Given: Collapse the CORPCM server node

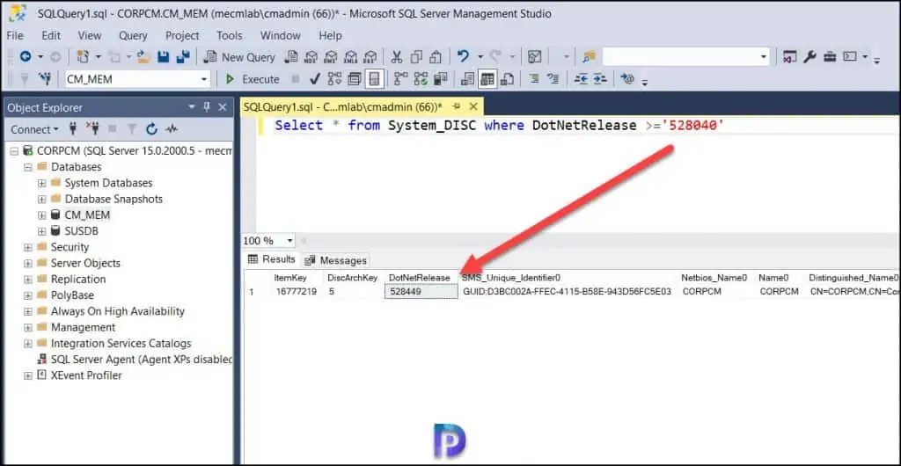Looking at the screenshot, I should 12,151.
